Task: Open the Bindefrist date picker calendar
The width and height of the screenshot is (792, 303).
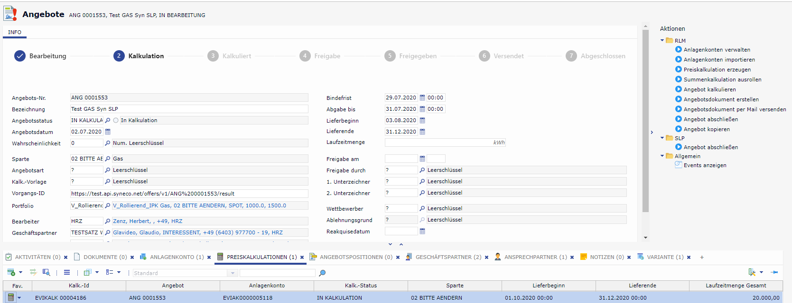Action: click(422, 98)
